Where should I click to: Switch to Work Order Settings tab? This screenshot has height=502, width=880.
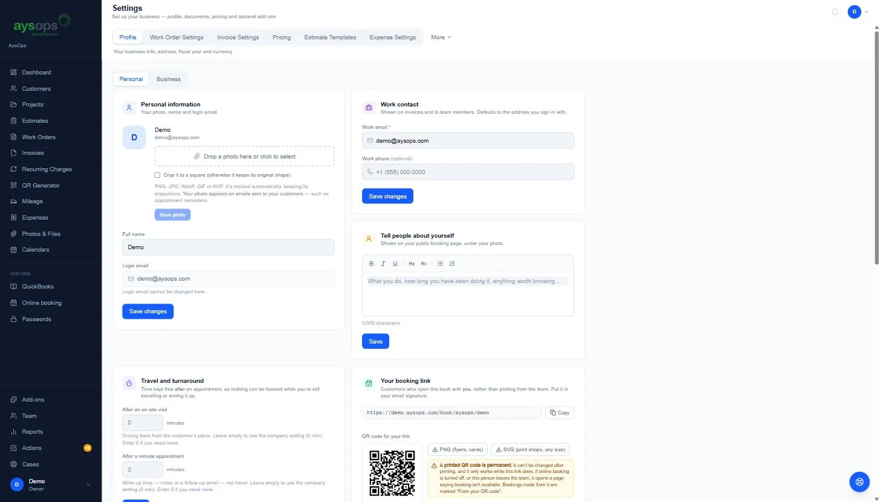coord(176,37)
